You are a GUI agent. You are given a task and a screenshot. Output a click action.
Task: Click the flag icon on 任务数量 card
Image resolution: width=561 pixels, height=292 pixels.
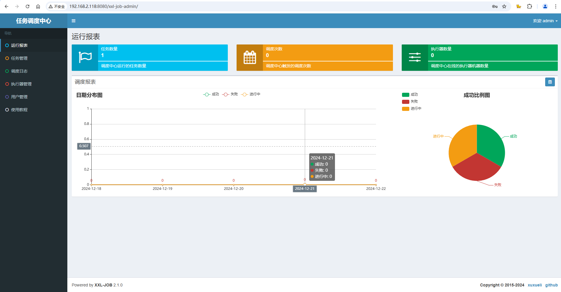(x=85, y=57)
